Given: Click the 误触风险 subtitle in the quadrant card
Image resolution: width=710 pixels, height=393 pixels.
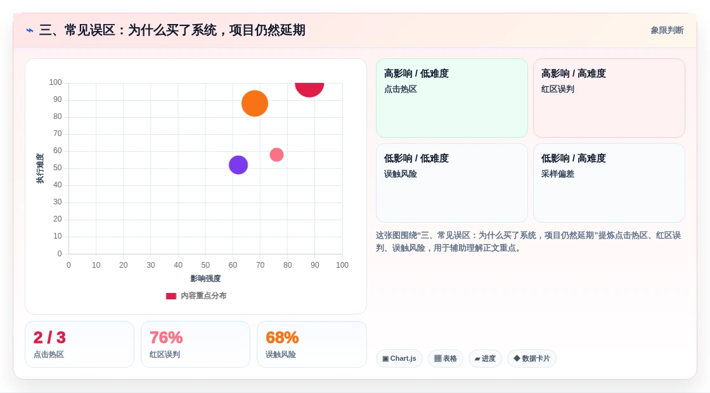Looking at the screenshot, I should 400,173.
